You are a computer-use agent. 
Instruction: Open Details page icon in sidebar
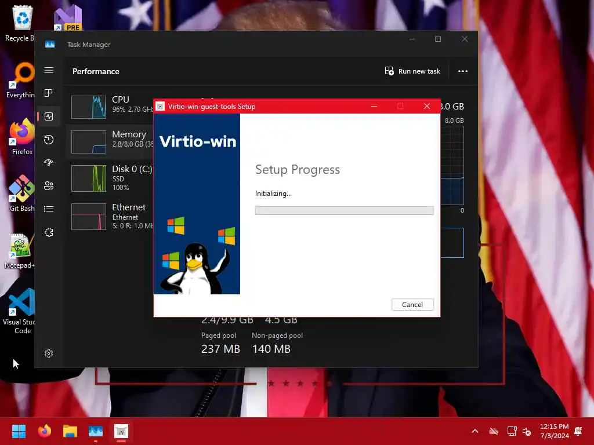tap(49, 209)
